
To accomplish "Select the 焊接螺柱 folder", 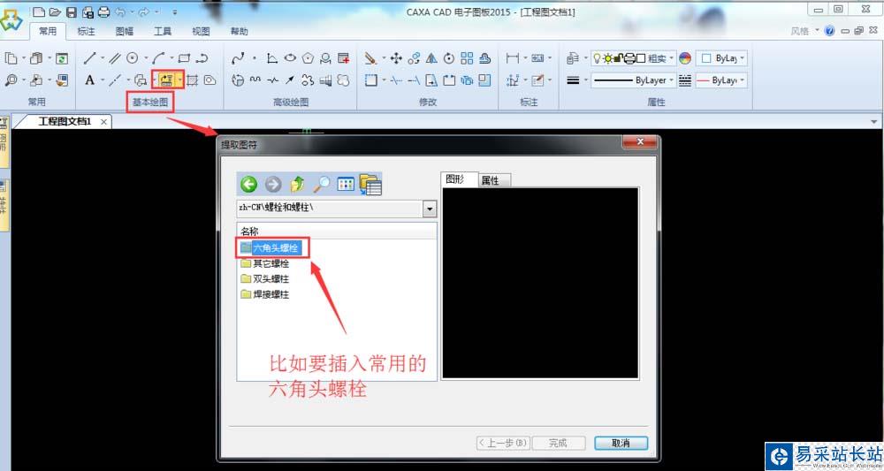I will [265, 294].
